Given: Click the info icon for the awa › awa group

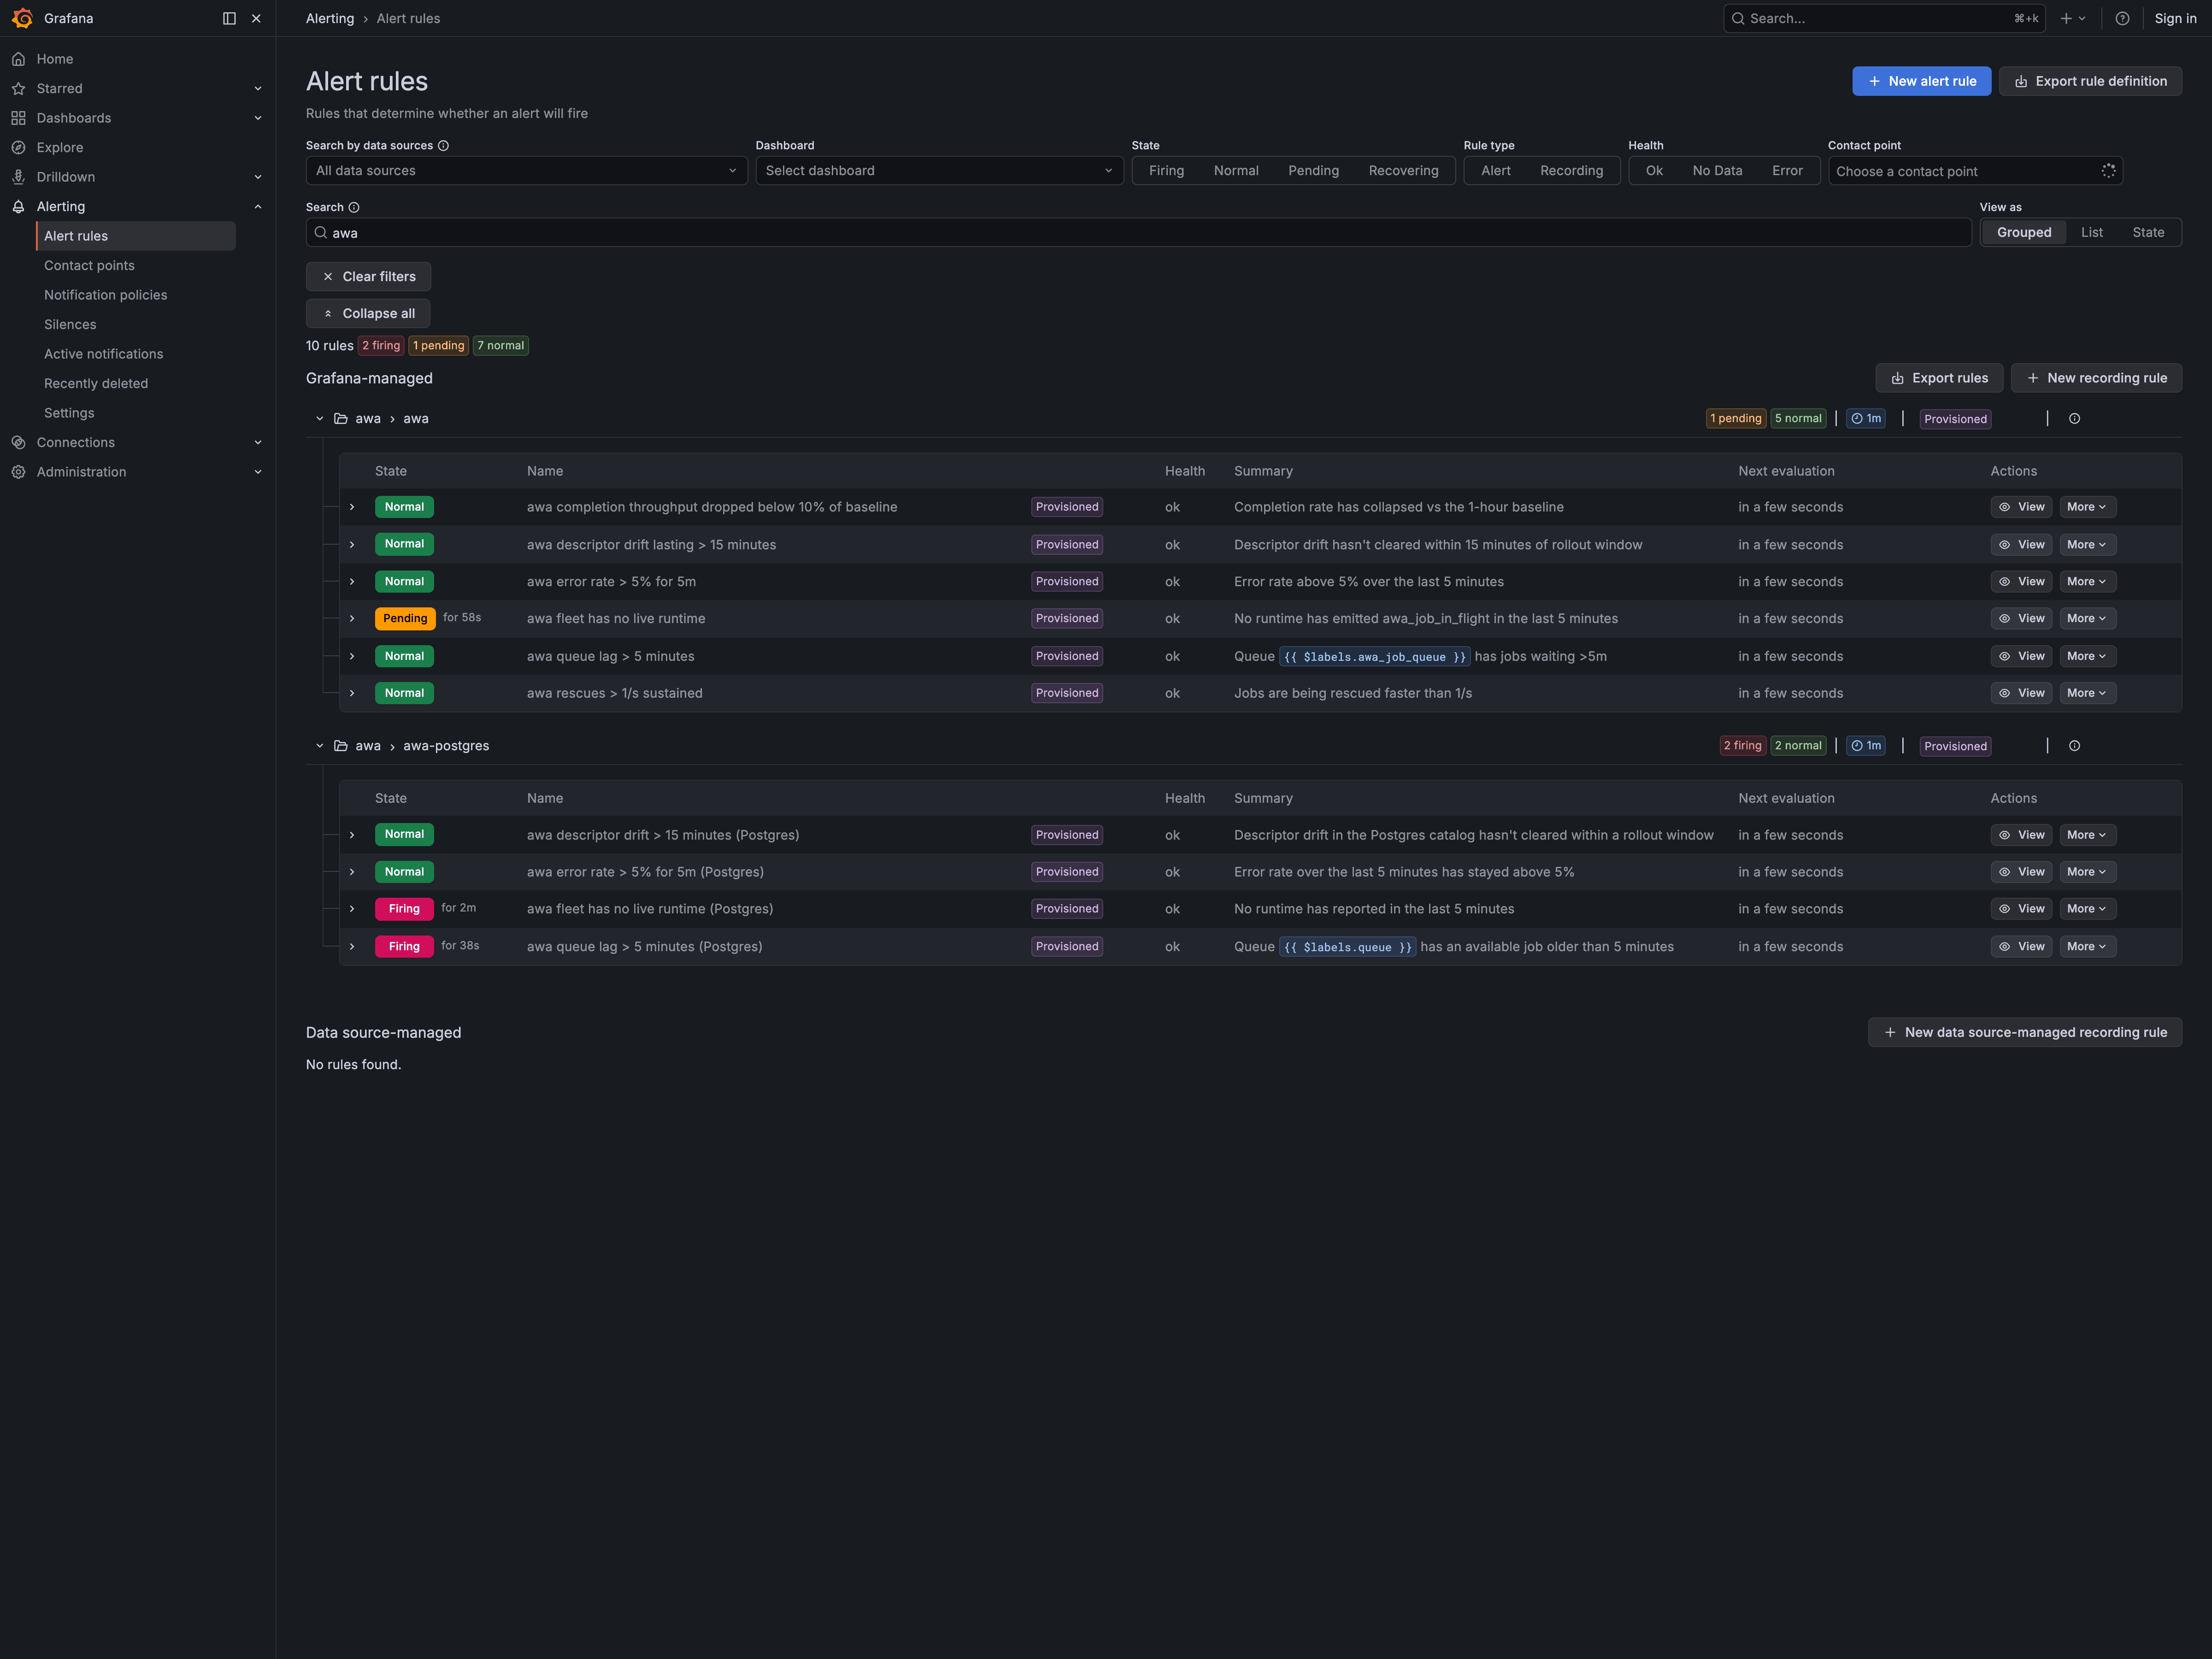Looking at the screenshot, I should 2074,419.
